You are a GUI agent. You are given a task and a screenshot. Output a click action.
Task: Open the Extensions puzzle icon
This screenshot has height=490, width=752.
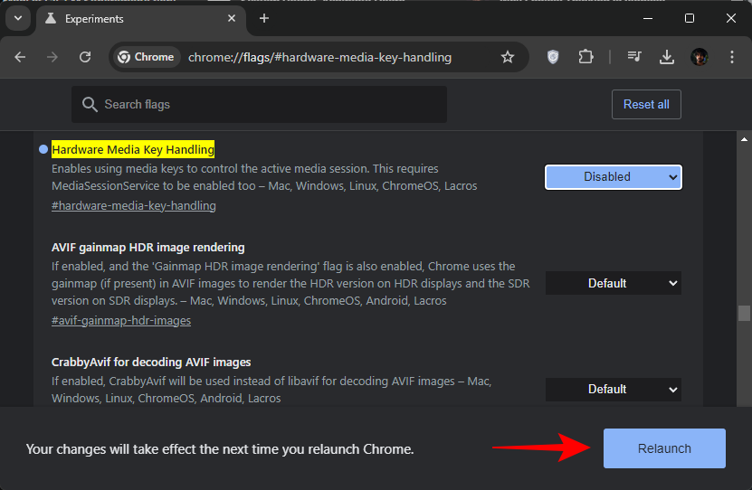(x=585, y=57)
